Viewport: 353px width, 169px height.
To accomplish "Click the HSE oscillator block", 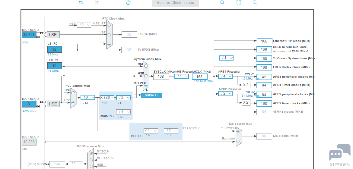I will click(53, 104).
